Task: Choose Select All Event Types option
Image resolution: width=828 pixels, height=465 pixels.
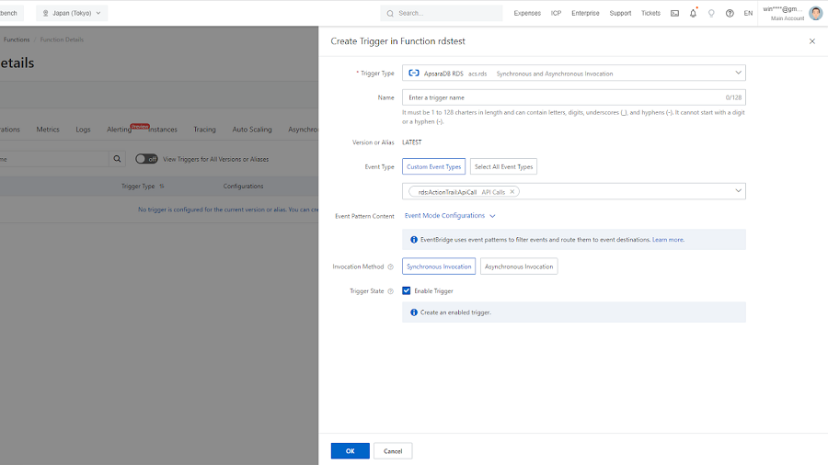Action: coord(503,166)
